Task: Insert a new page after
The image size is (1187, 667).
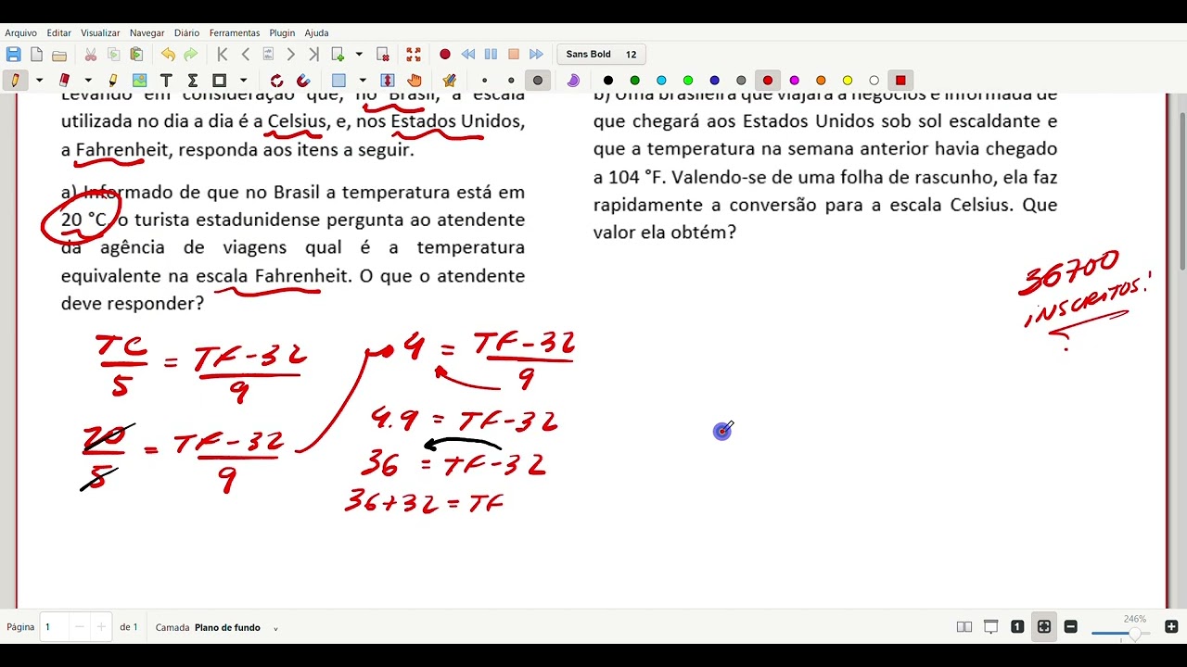Action: click(x=338, y=55)
